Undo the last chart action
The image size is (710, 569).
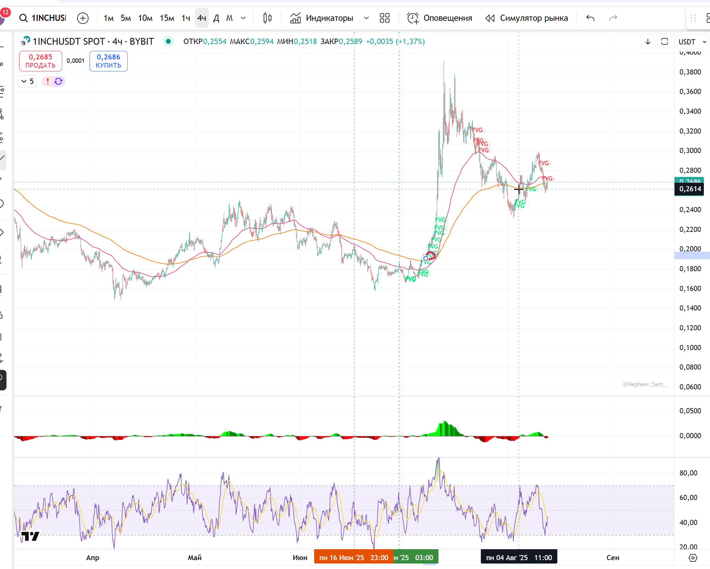click(590, 18)
